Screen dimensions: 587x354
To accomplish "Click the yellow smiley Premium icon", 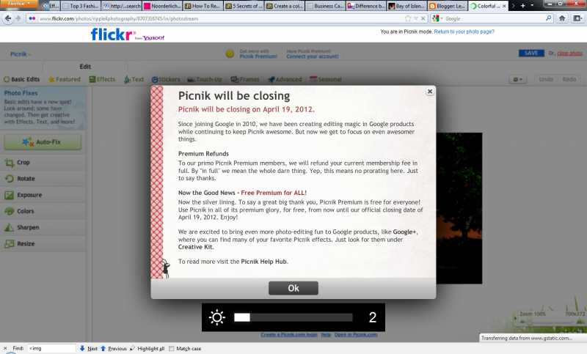I will click(230, 54).
